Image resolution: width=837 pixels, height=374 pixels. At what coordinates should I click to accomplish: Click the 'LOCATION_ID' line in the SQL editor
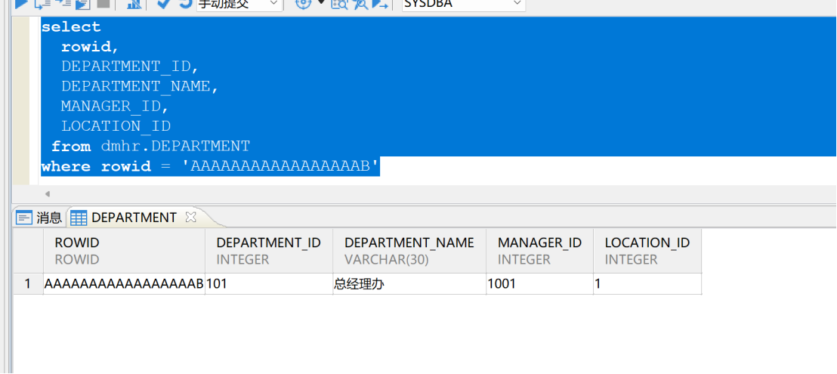click(x=116, y=126)
